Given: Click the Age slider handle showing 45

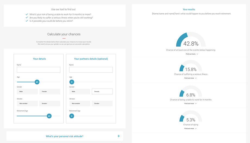Looking at the screenshot, I should click(37, 82).
